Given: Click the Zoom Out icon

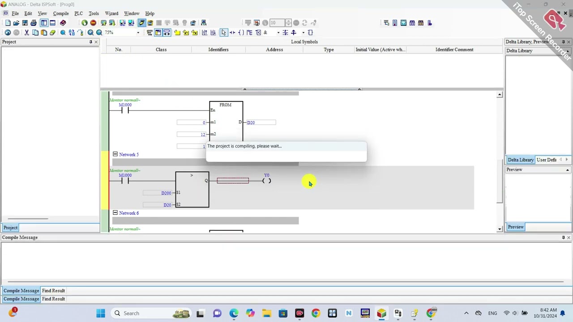Looking at the screenshot, I should point(99,33).
